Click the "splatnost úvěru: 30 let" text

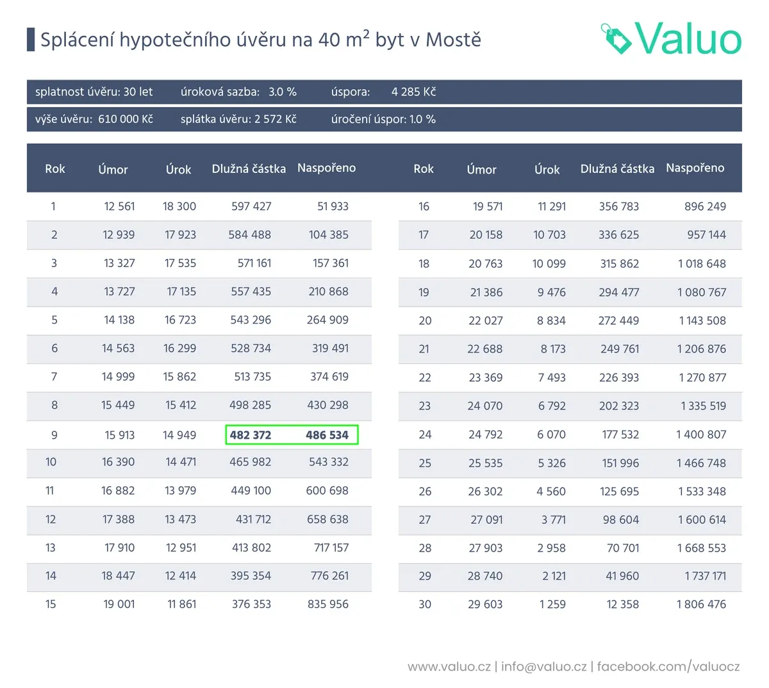pos(94,92)
